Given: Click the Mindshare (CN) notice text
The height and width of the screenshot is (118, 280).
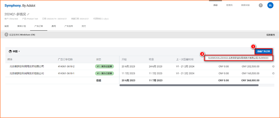Looking at the screenshot, I should point(22,35).
